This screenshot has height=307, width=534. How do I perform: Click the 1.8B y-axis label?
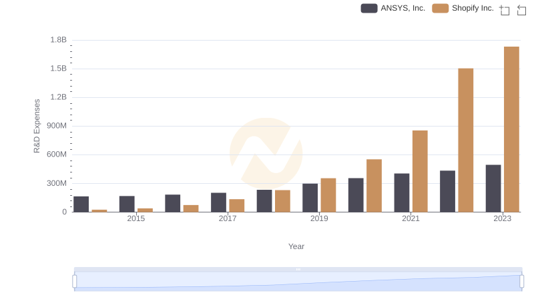(59, 40)
